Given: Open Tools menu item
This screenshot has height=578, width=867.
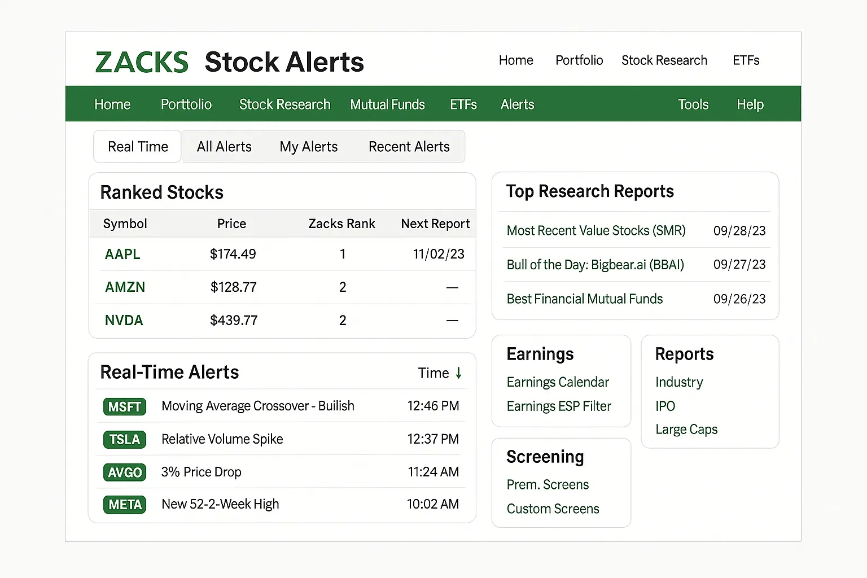Looking at the screenshot, I should point(693,104).
